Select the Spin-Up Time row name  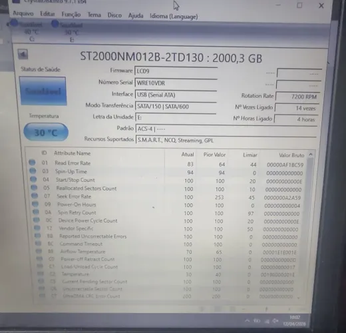tap(71, 172)
